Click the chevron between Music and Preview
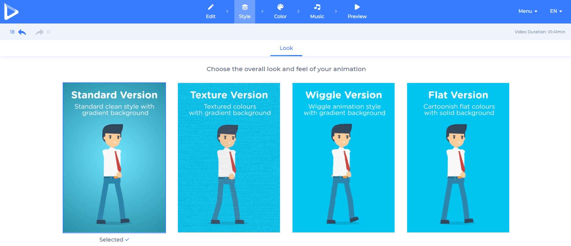This screenshot has height=246, width=571. tap(336, 11)
